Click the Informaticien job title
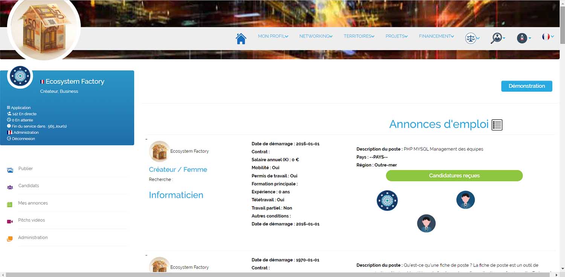565x277 pixels. 176,195
